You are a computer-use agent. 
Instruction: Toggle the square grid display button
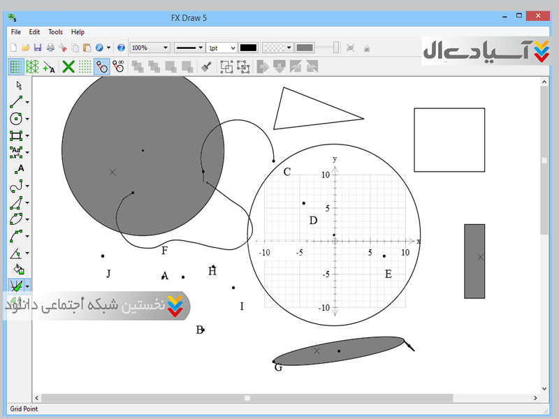[16, 67]
